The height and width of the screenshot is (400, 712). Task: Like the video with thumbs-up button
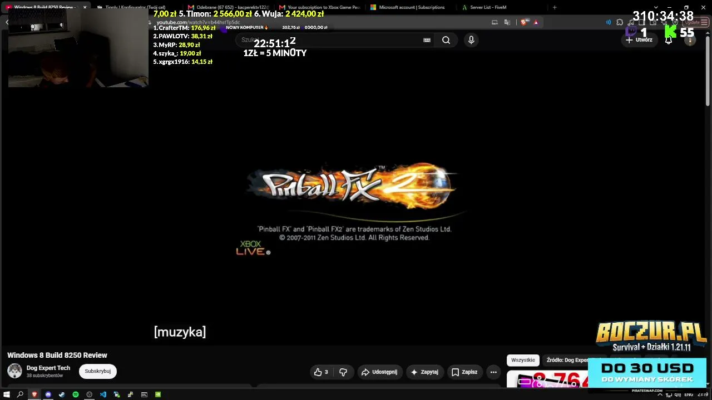click(321, 372)
